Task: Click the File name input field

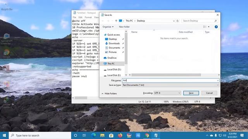Action: tap(169, 81)
